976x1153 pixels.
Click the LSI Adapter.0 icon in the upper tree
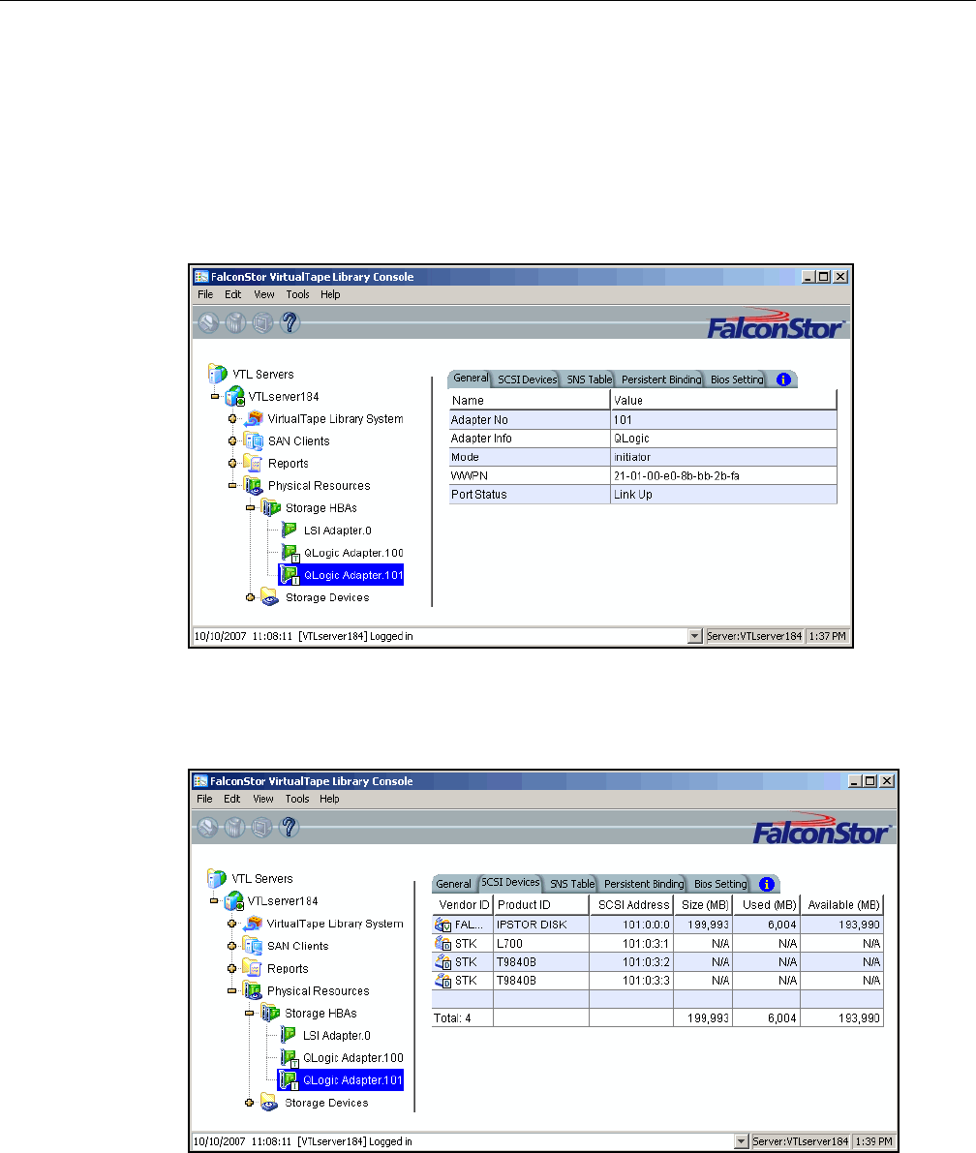(x=290, y=531)
